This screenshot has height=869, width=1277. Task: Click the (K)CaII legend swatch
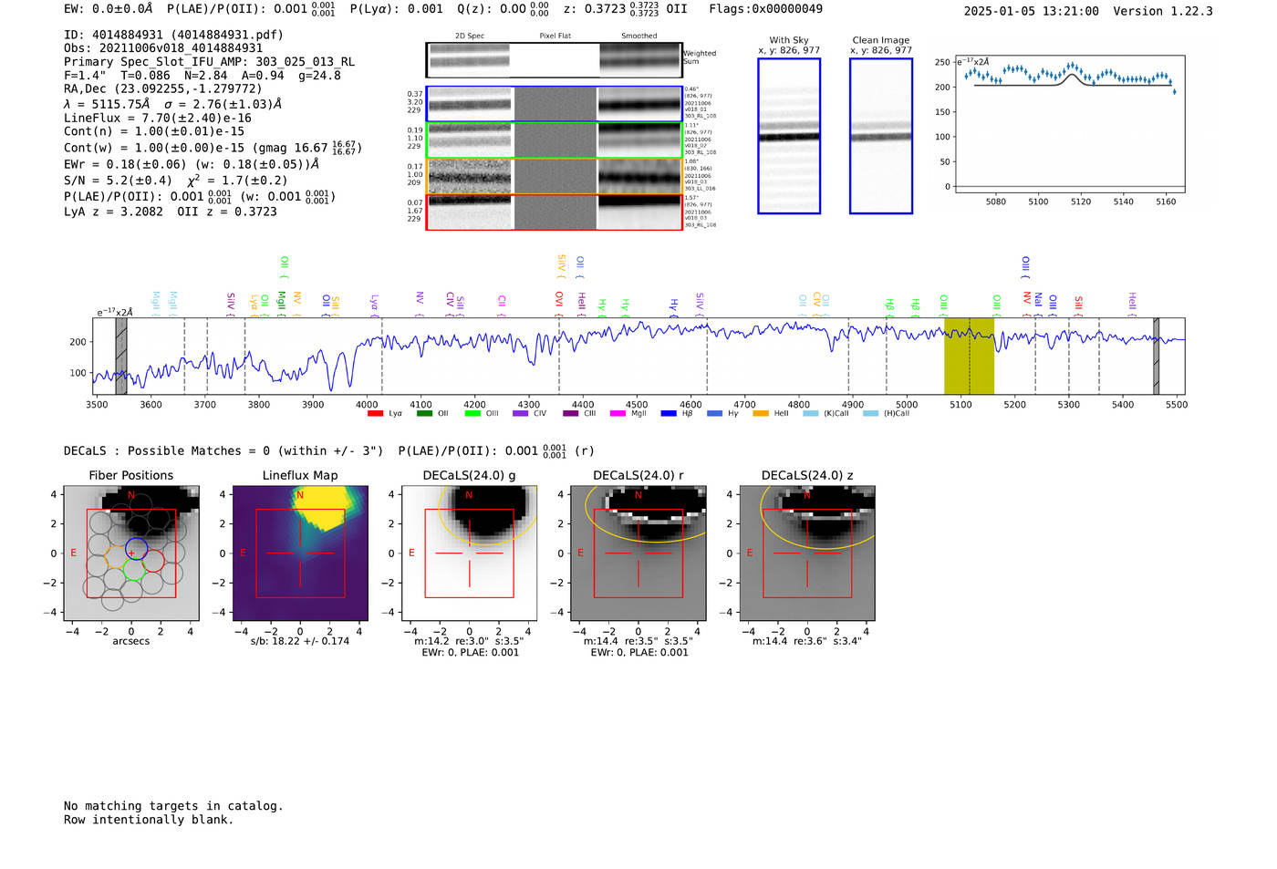tap(810, 414)
